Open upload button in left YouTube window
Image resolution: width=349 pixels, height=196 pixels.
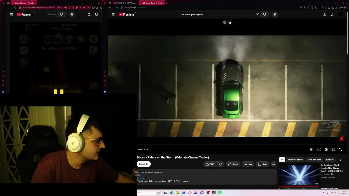[89, 14]
